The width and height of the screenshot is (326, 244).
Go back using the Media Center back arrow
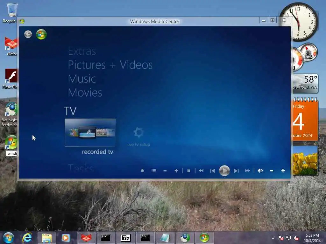28,34
